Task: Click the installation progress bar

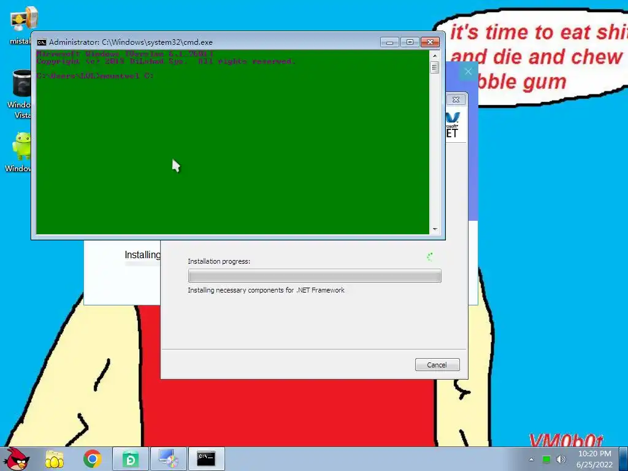Action: pos(315,275)
